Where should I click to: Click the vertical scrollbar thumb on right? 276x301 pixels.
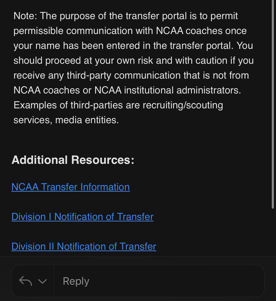[x=273, y=100]
